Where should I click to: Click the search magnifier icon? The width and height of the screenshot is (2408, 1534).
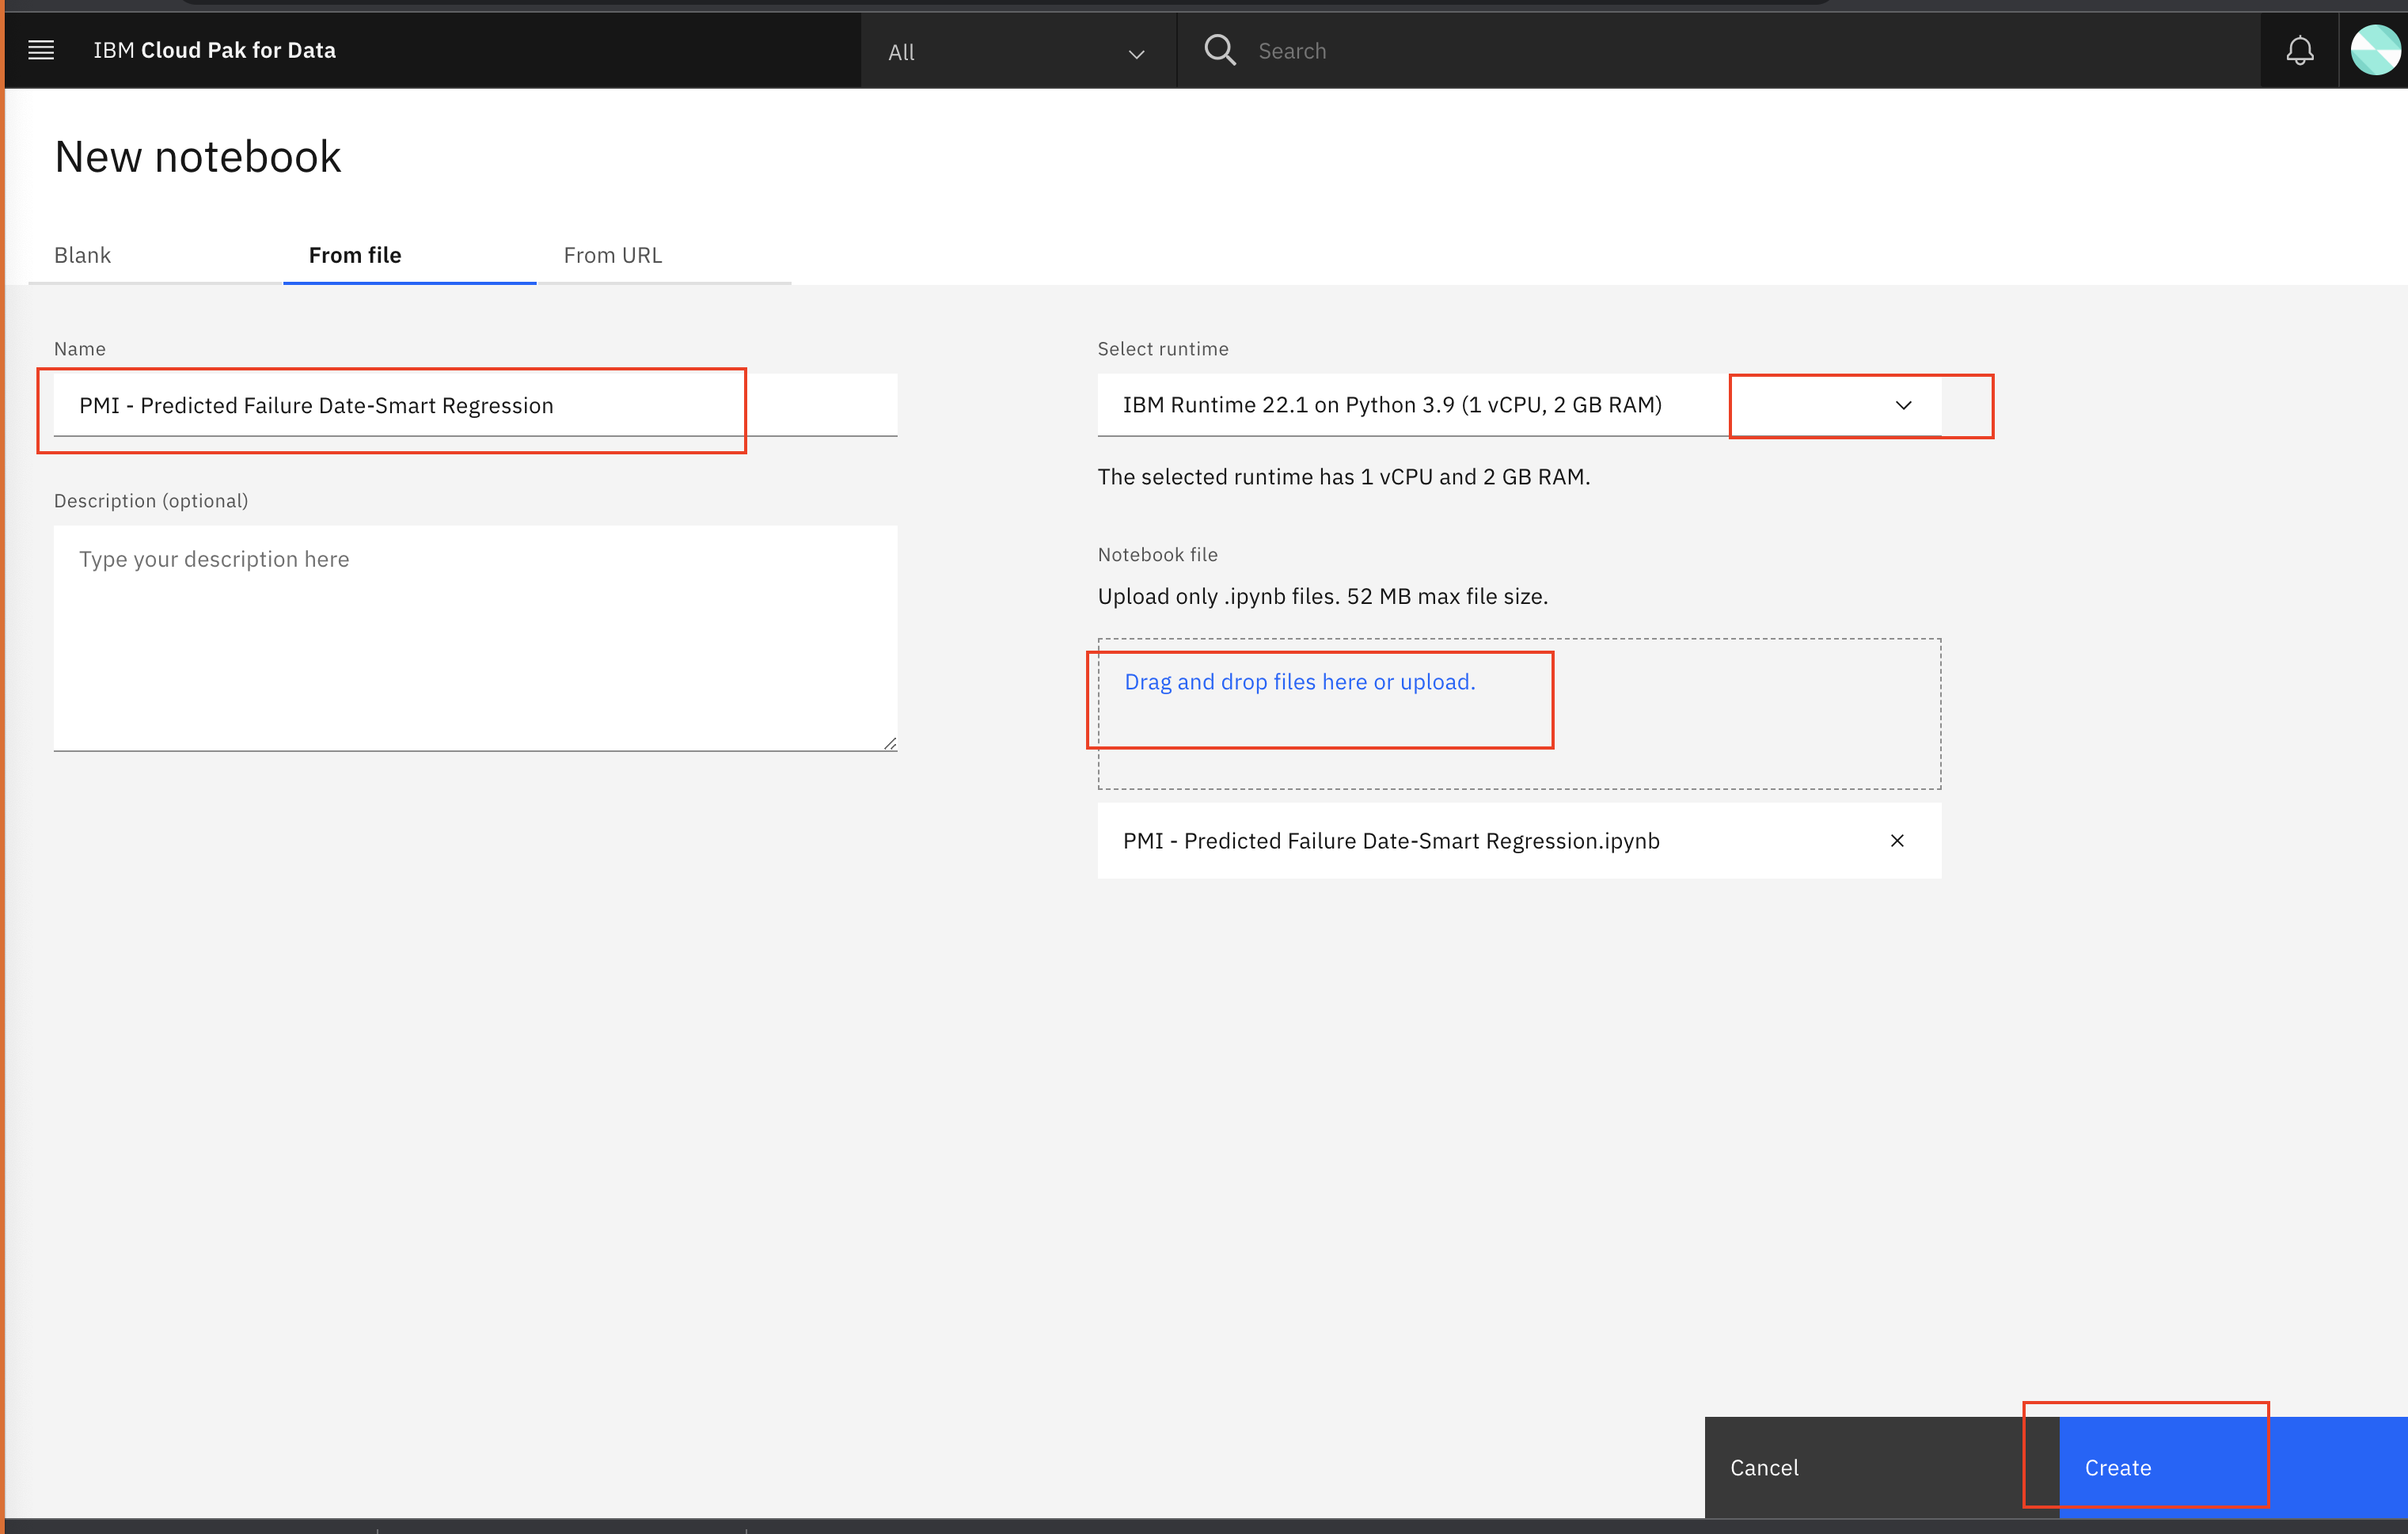[x=1220, y=50]
